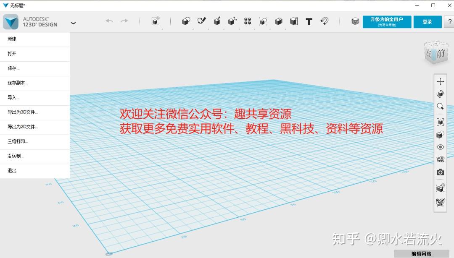This screenshot has width=454, height=258.
Task: Click the Orbit navigation icon
Action: coord(441,94)
